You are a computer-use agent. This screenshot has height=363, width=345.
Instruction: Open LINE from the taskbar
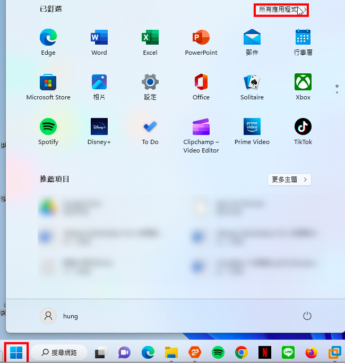point(288,352)
